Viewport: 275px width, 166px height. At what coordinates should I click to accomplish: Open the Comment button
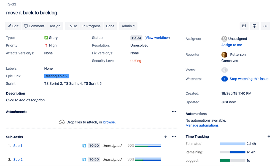[34, 26]
